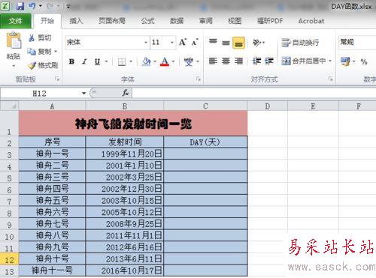
Task: Select column C header
Action: click(205, 106)
